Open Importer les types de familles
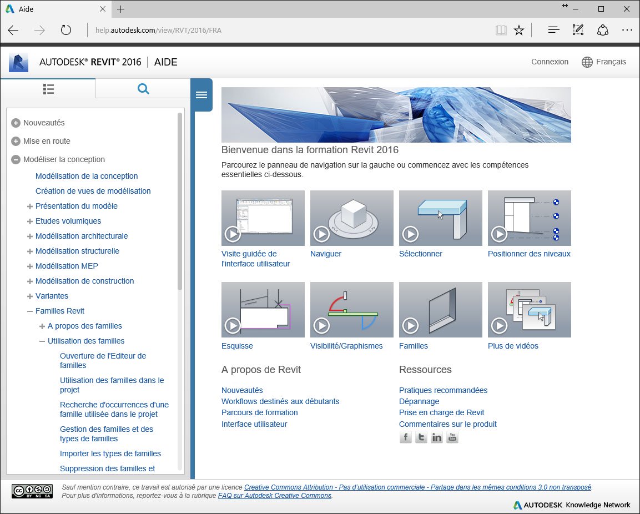 tap(110, 453)
